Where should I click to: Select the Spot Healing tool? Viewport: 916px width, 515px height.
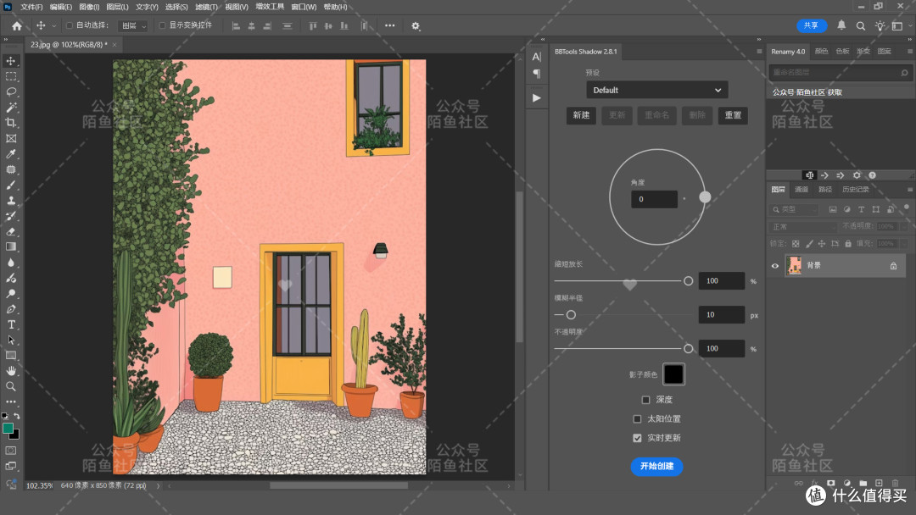point(11,169)
